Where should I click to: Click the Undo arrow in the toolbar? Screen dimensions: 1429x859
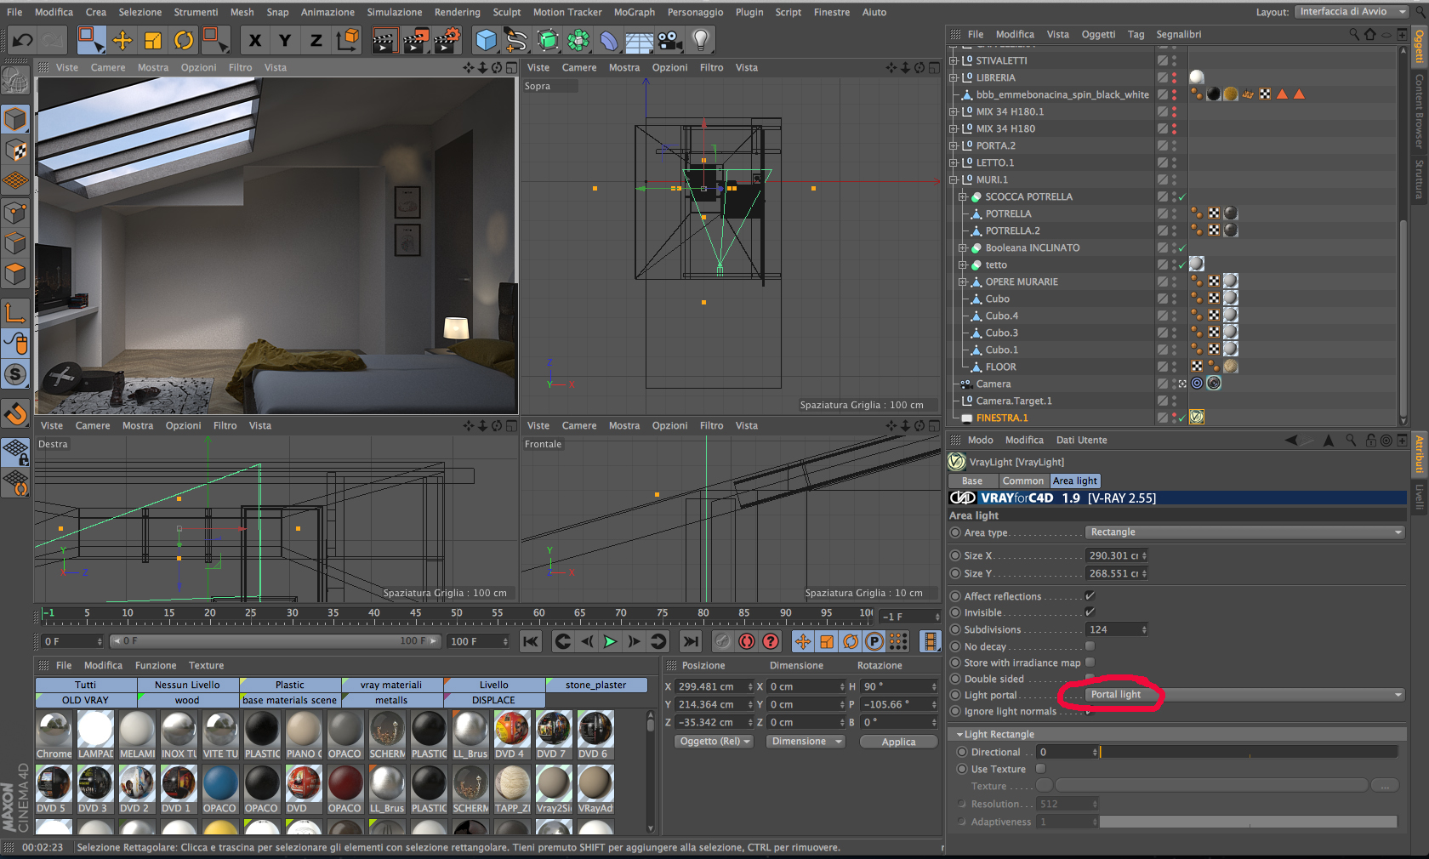coord(23,40)
